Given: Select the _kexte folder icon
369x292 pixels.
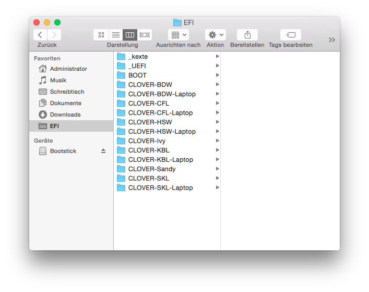Looking at the screenshot, I should (x=121, y=57).
